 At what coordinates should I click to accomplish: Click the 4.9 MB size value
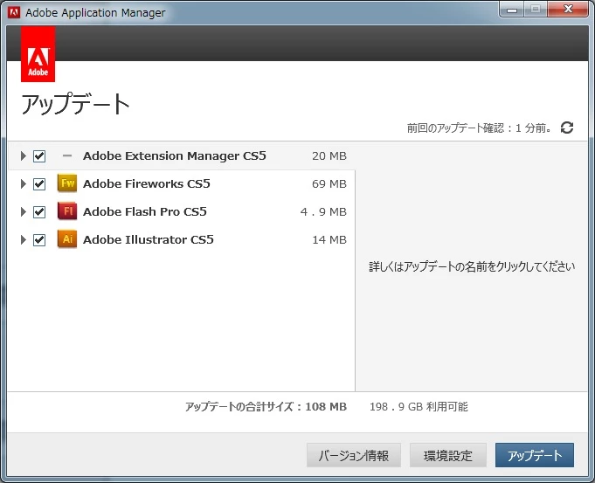323,211
